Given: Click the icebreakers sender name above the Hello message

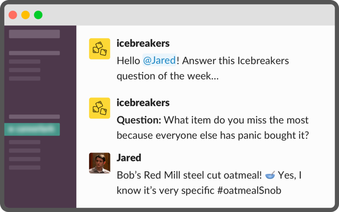Looking at the screenshot, I should pos(143,43).
